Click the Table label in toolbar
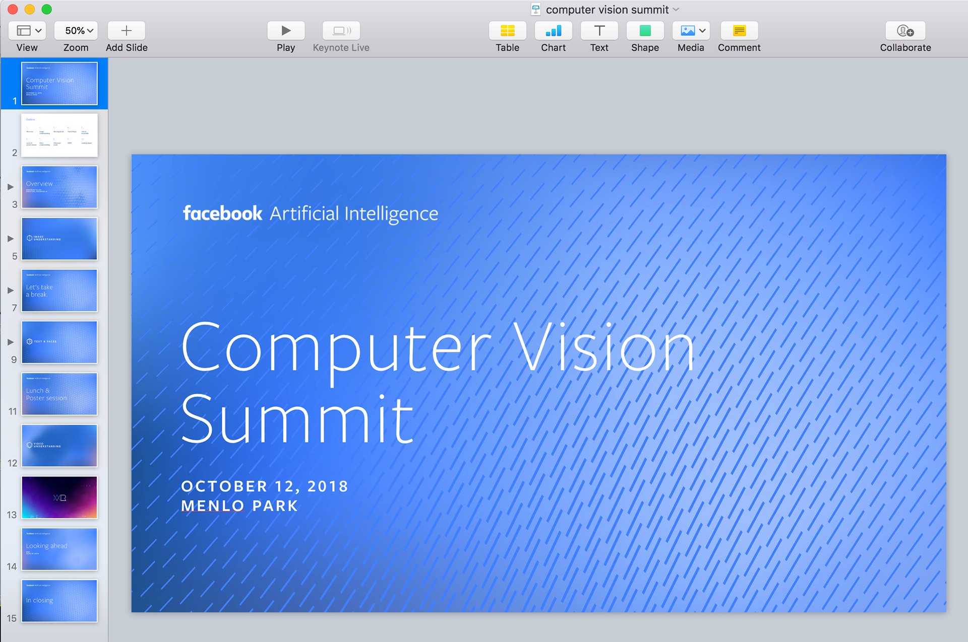968x642 pixels. click(x=508, y=48)
